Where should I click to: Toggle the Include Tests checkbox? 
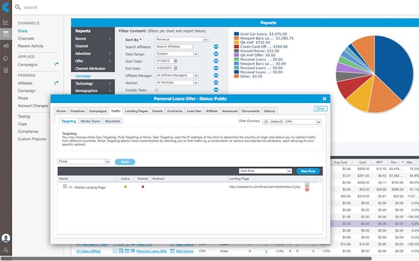tap(156, 90)
